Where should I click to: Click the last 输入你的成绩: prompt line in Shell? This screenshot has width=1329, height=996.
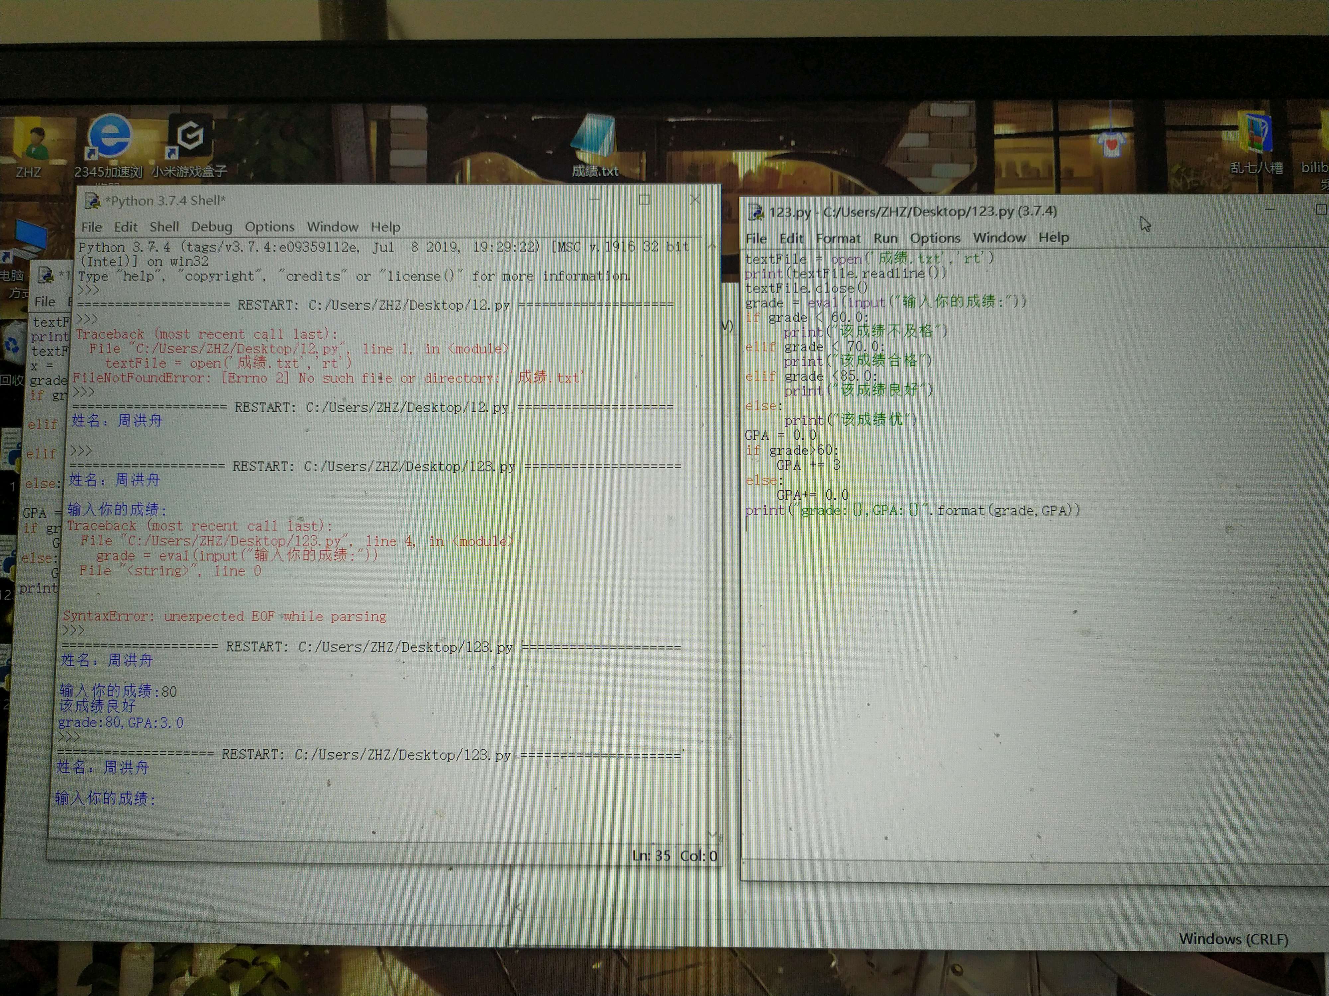point(105,798)
